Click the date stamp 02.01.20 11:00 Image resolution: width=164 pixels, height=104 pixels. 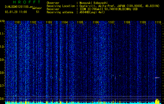click(x=16, y=12)
